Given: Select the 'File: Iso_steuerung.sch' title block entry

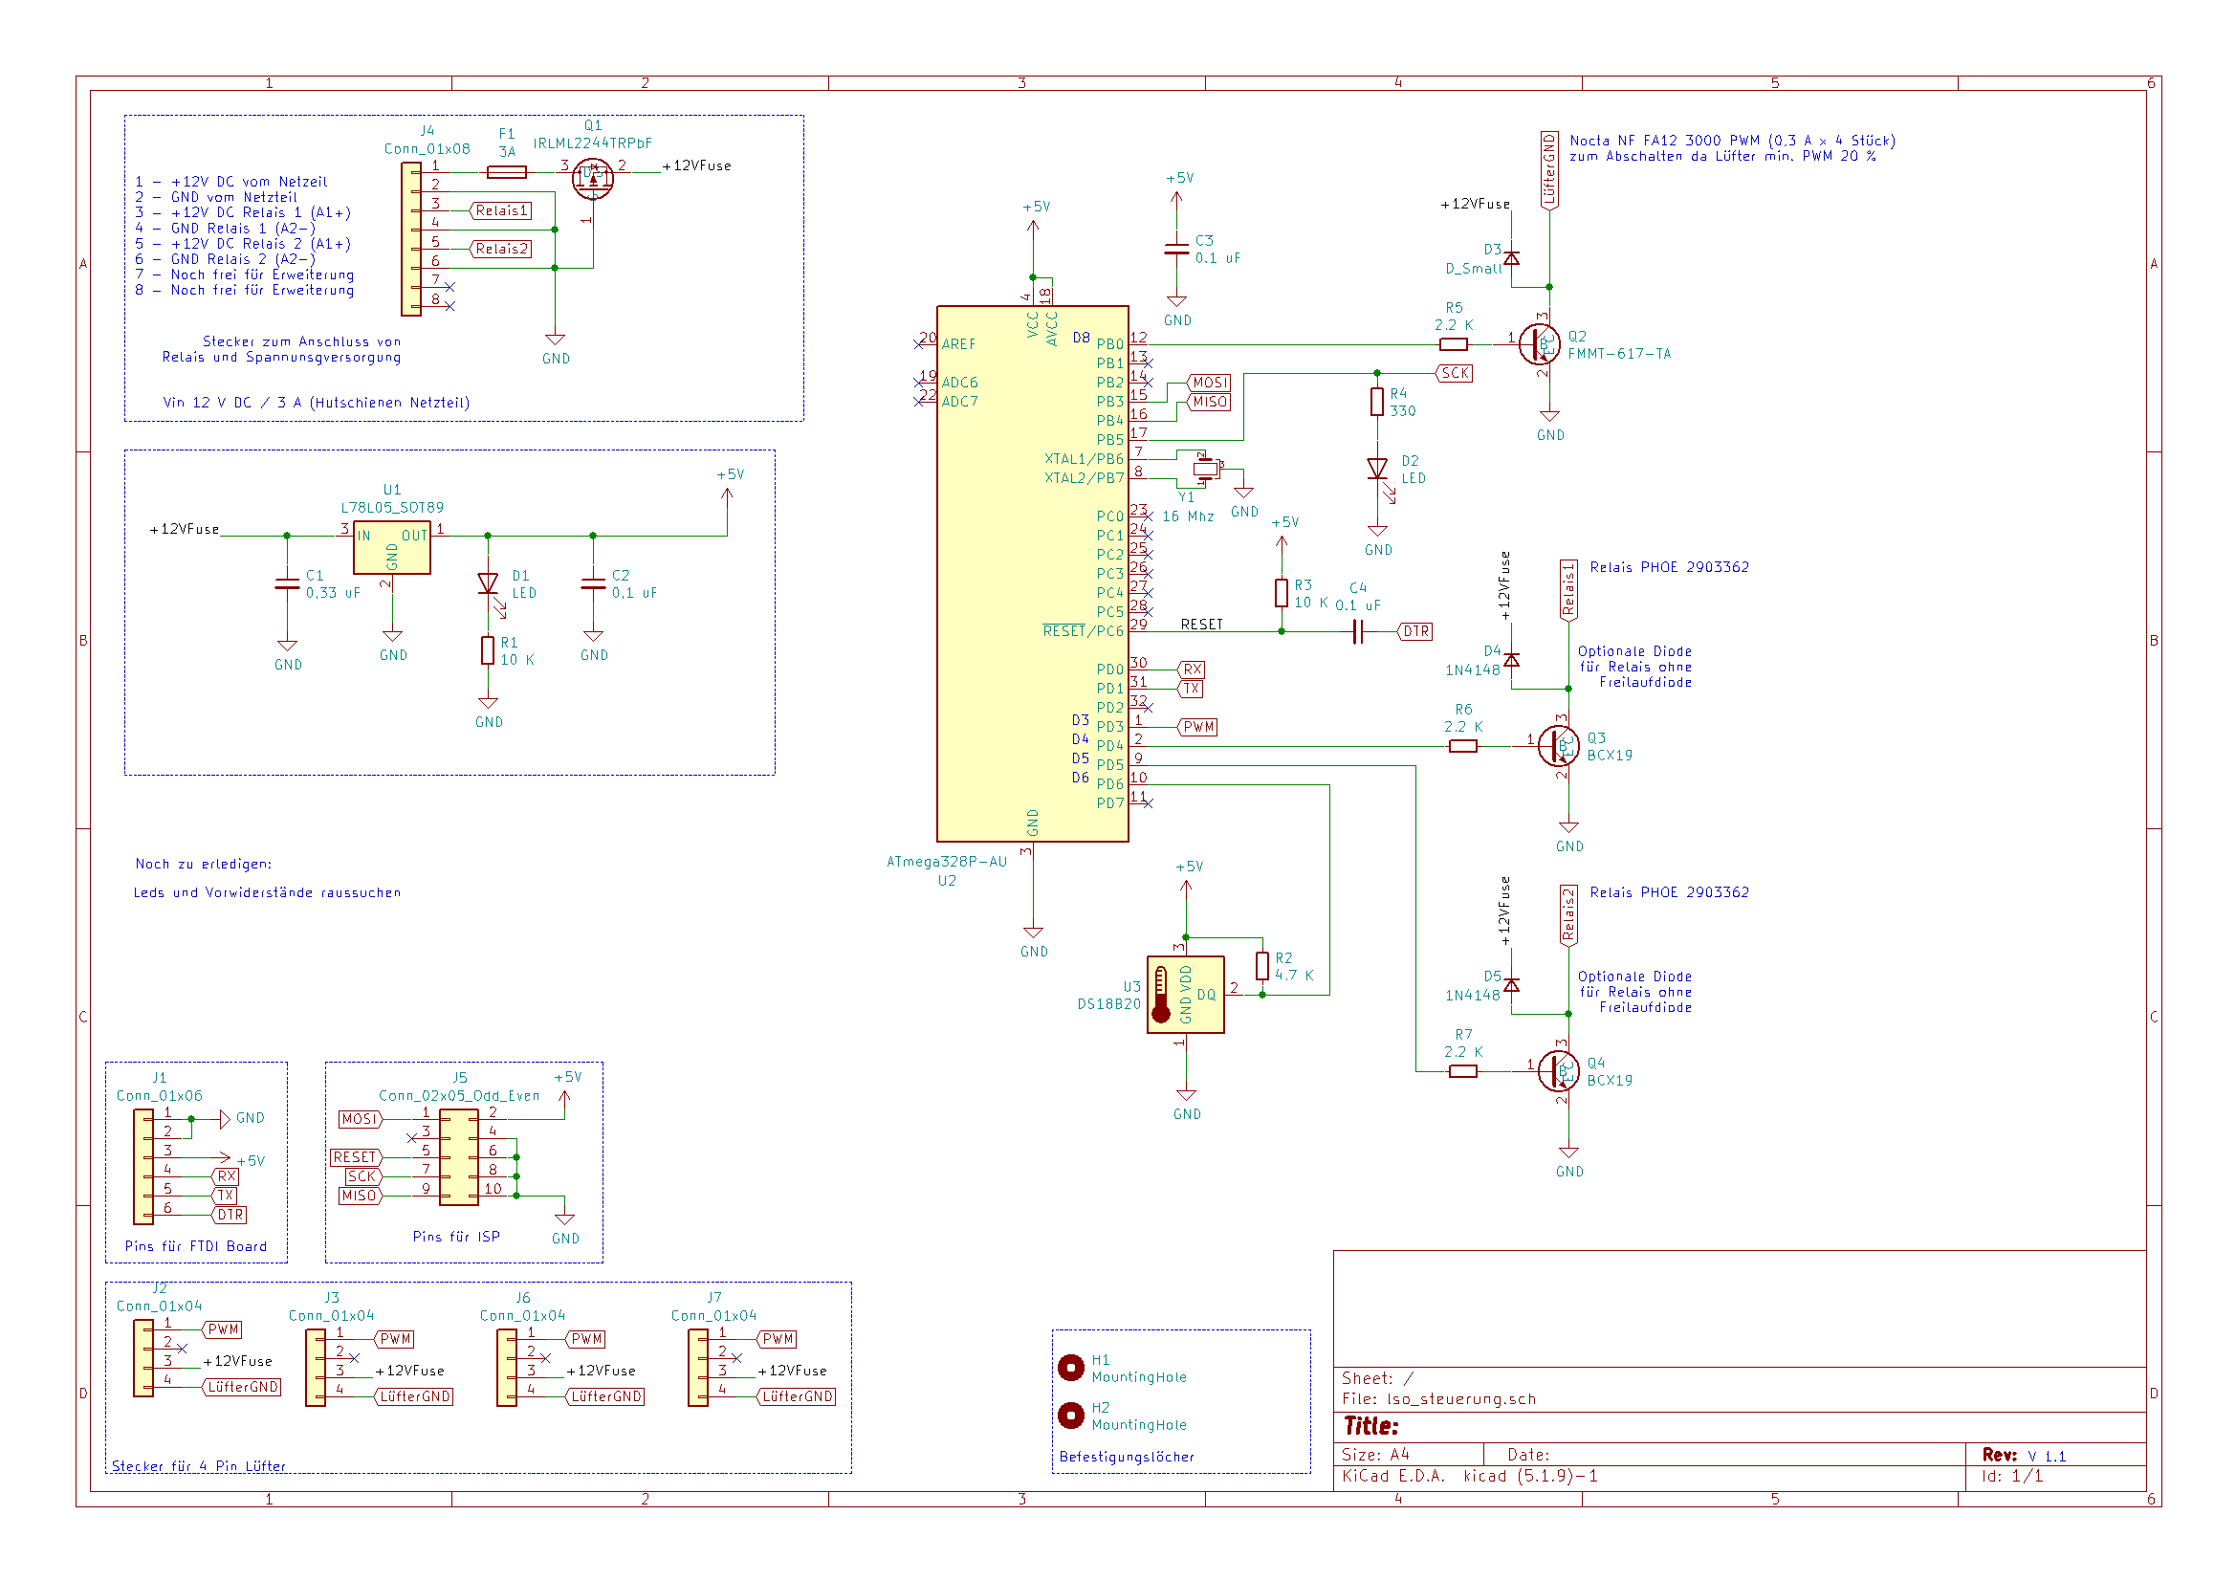Looking at the screenshot, I should [x=1438, y=1400].
